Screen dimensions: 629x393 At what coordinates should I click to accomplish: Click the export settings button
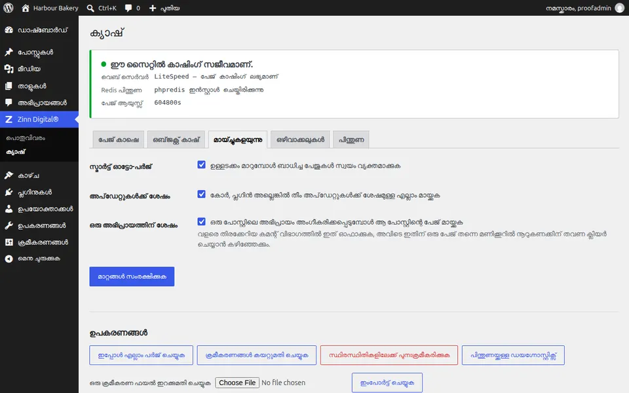257,355
